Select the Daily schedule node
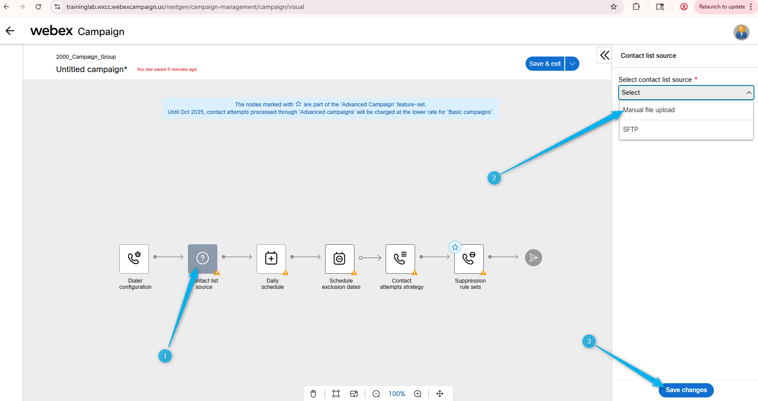 [x=271, y=259]
